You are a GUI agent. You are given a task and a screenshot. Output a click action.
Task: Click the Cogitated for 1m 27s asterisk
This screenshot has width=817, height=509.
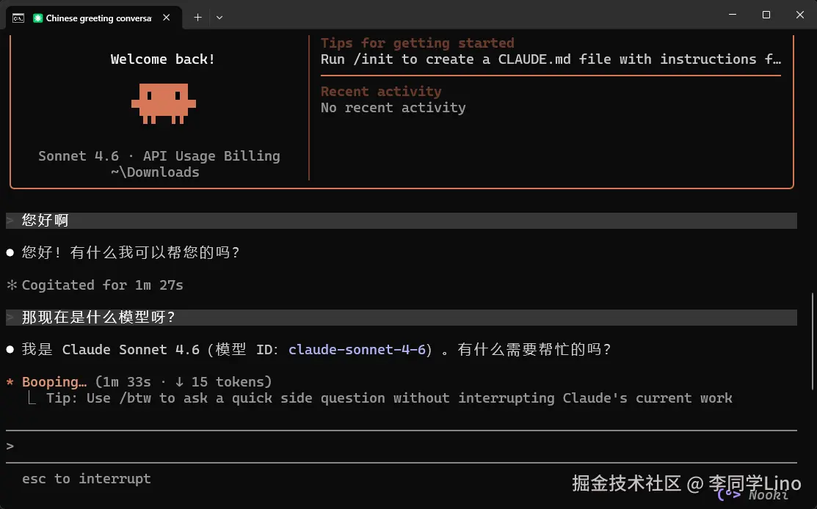[x=12, y=285]
